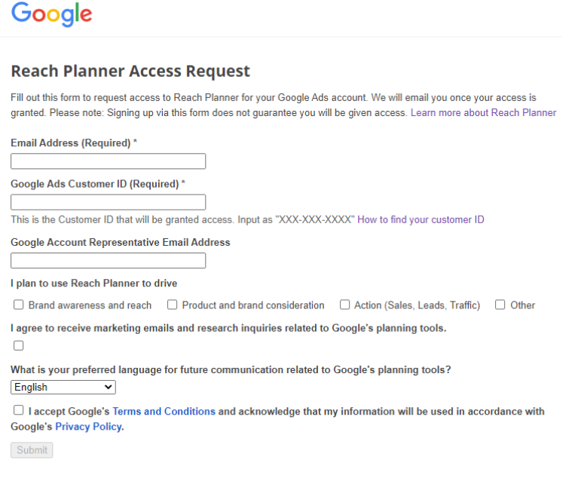Open the Learn more about Reach Planner link
Image resolution: width=572 pixels, height=478 pixels.
(x=483, y=113)
